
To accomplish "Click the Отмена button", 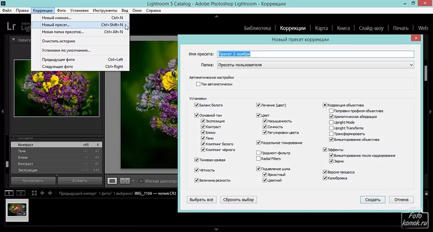I will click(401, 200).
